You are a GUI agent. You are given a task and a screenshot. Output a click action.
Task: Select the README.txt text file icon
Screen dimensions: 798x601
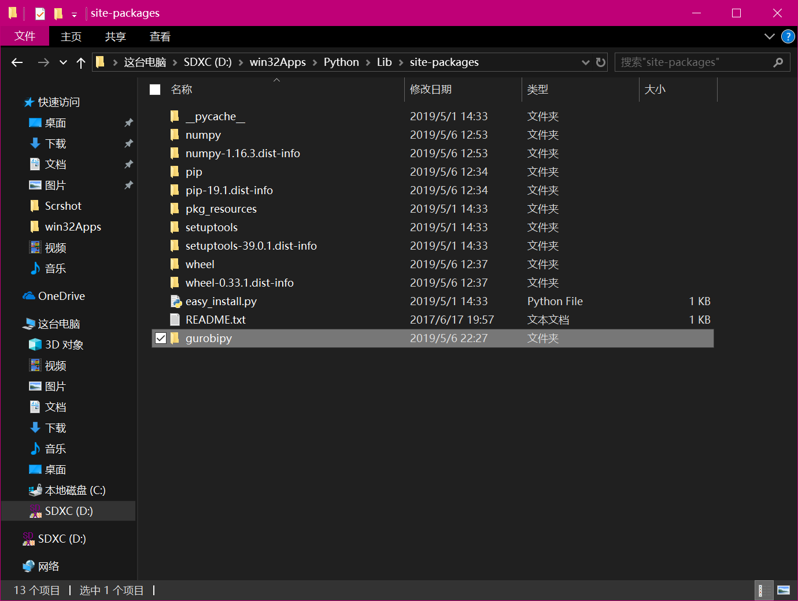(x=175, y=320)
